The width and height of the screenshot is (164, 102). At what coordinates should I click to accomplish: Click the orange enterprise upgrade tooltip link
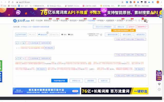point(123,30)
